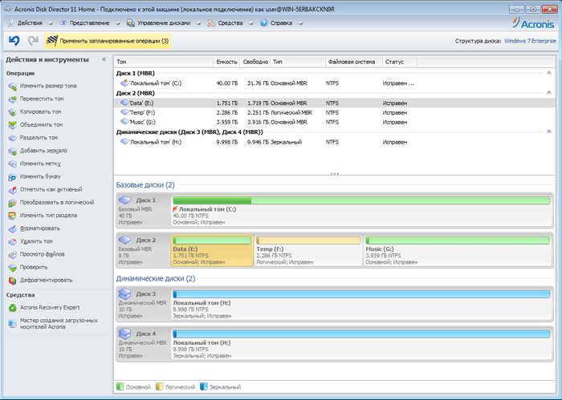Select the 'Data' (E:) row in list
562x400 pixels.
coord(335,103)
